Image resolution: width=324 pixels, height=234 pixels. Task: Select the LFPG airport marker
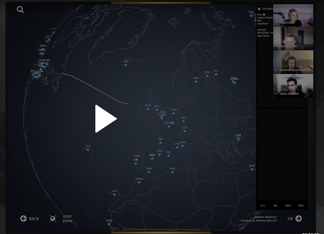169,126
